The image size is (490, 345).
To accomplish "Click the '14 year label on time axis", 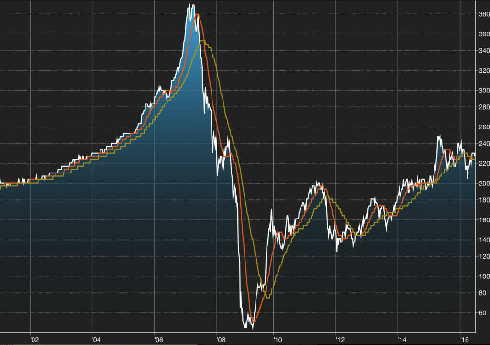I will 402,340.
